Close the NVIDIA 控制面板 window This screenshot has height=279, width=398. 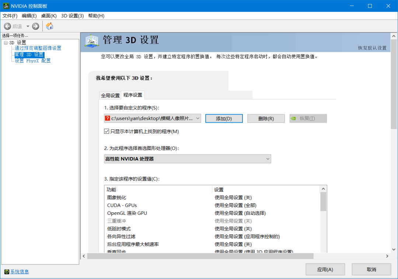pos(388,6)
